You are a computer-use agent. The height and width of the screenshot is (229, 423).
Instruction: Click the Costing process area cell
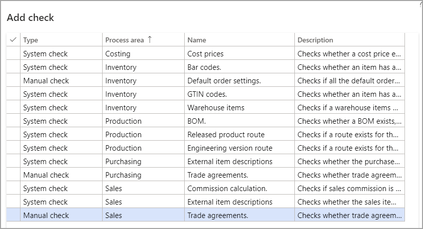coord(118,53)
